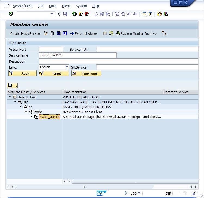Open the Goto menu
The image size is (204, 198).
point(52,6)
